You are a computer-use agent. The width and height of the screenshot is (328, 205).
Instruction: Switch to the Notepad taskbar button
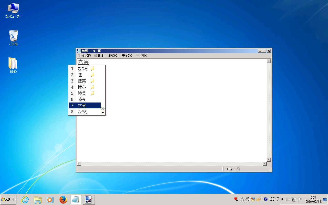point(76,200)
